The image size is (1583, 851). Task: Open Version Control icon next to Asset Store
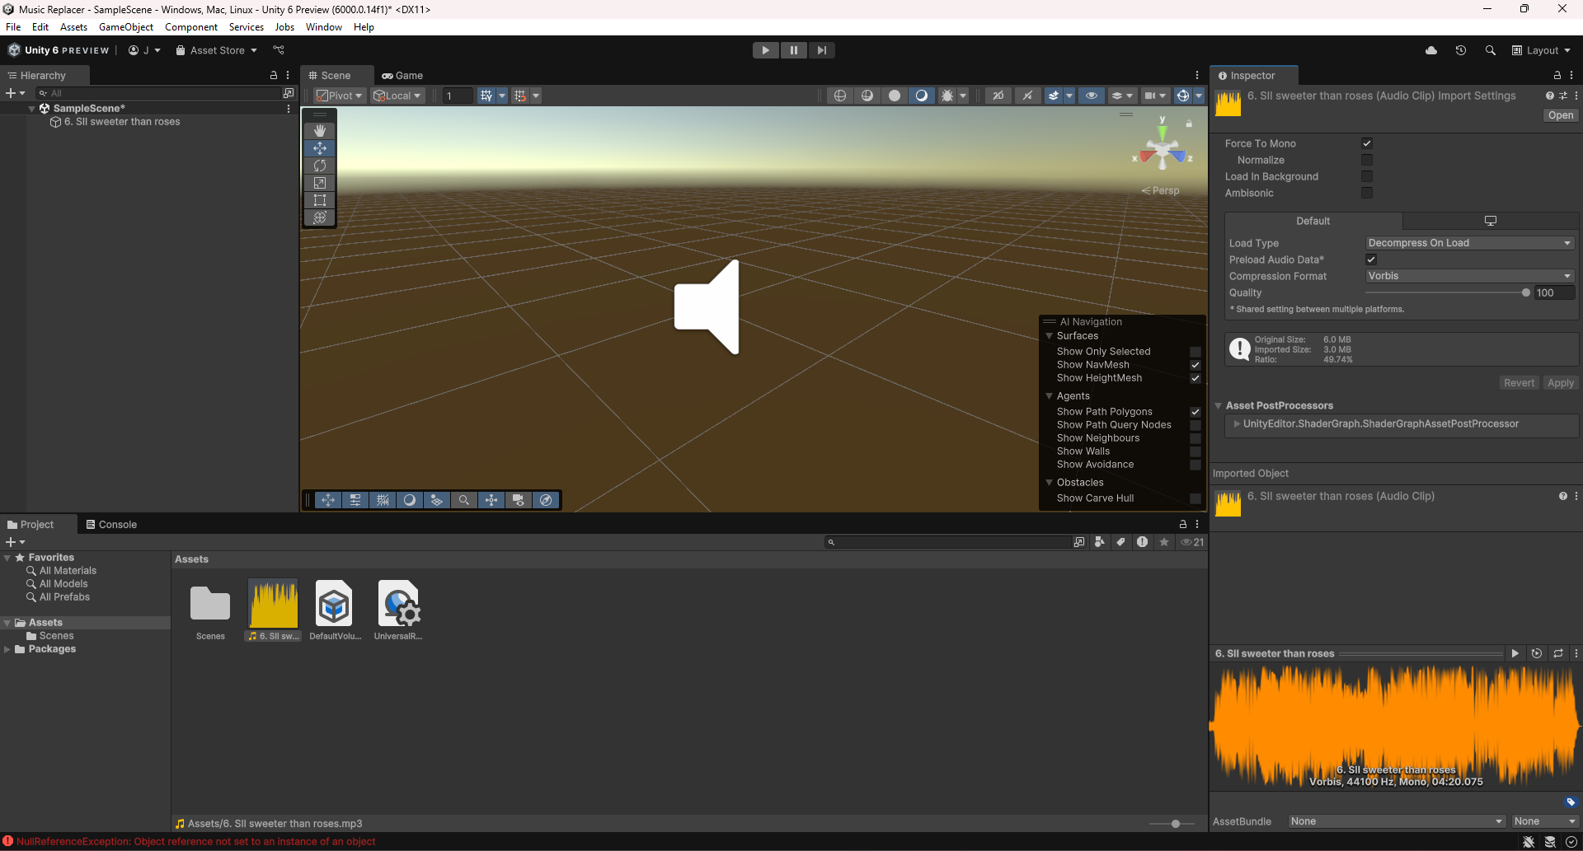279,50
